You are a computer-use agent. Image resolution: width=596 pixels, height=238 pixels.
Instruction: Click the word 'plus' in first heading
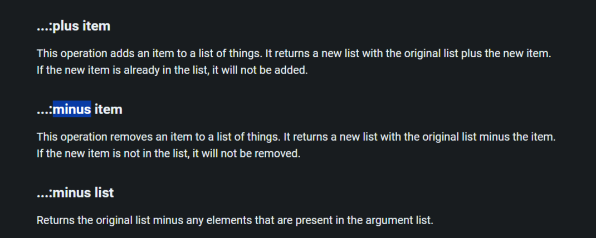pos(66,26)
